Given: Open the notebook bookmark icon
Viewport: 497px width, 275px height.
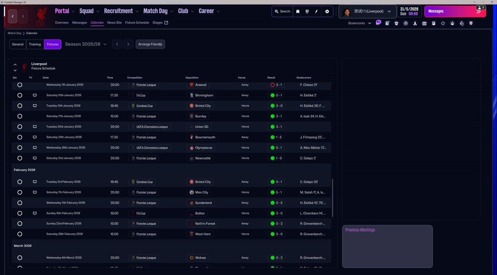Looking at the screenshot, I should [x=434, y=23].
